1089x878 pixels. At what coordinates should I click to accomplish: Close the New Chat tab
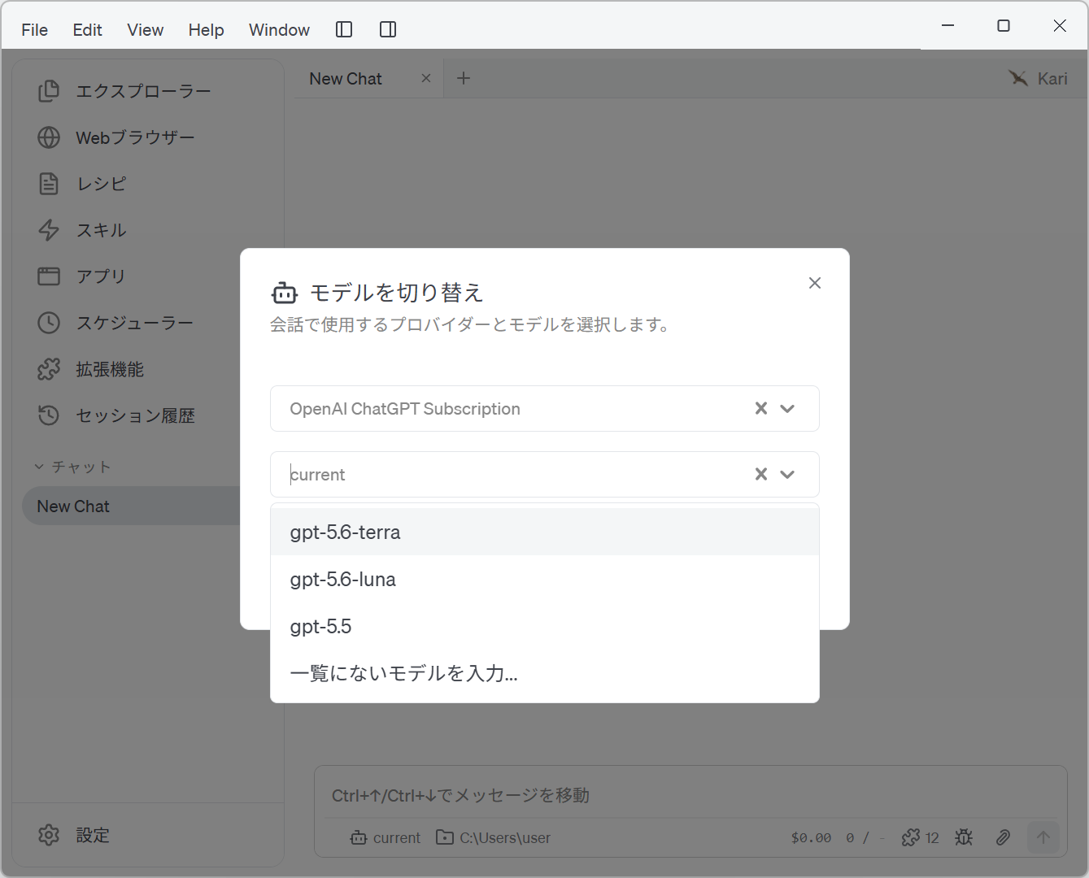(426, 78)
